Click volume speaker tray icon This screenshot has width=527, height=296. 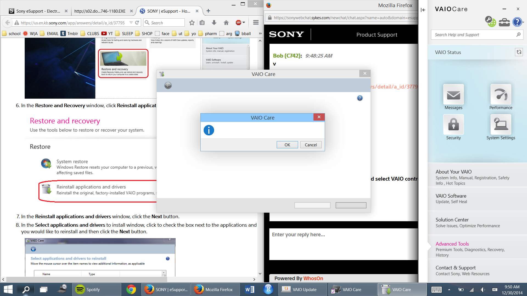483,289
